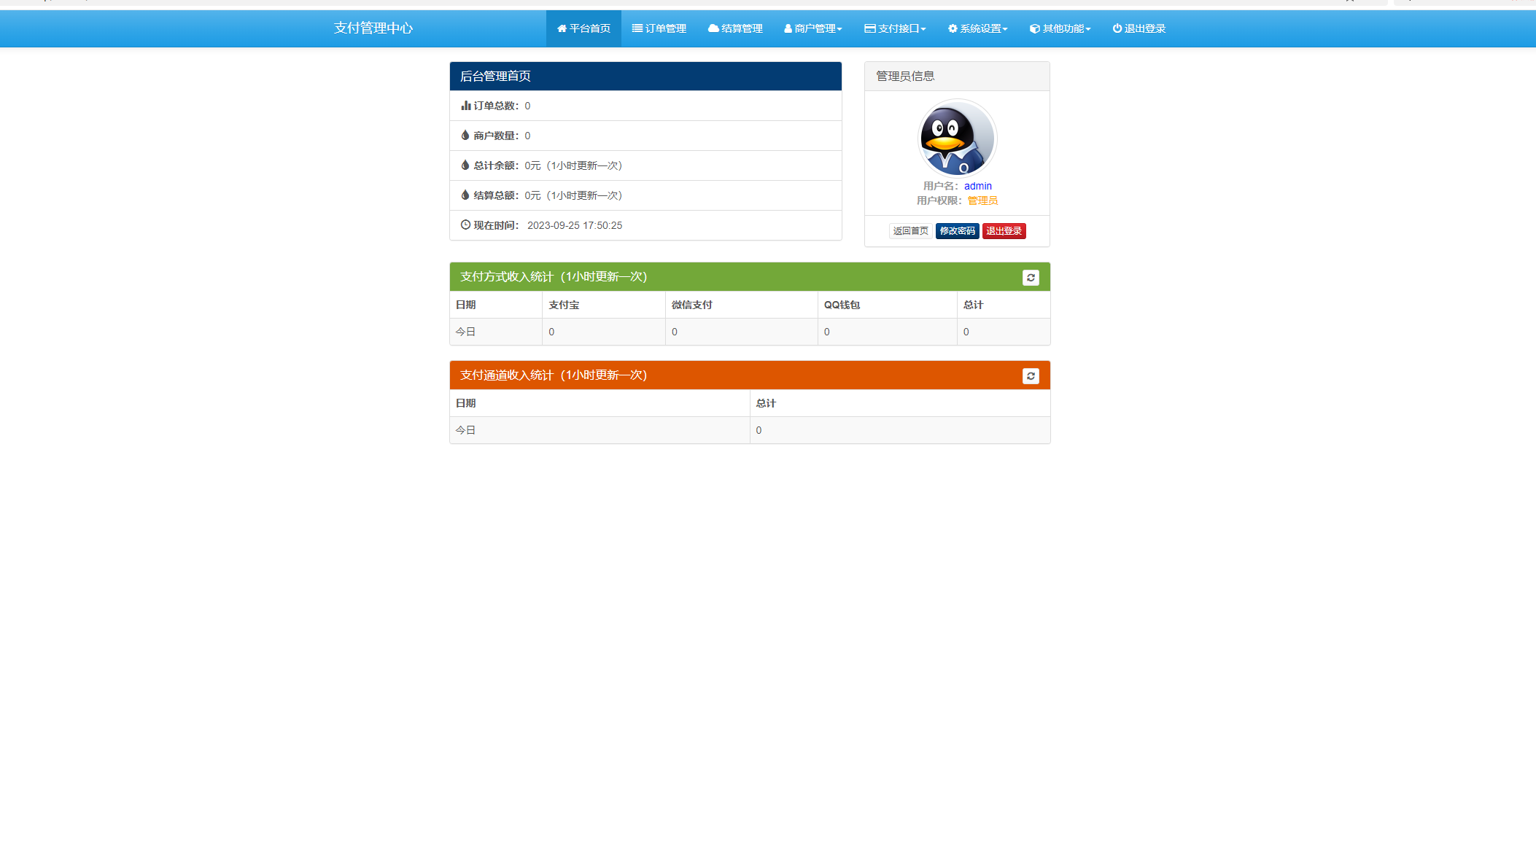
Task: Click the bar chart icon beside 订单总数
Action: (465, 106)
